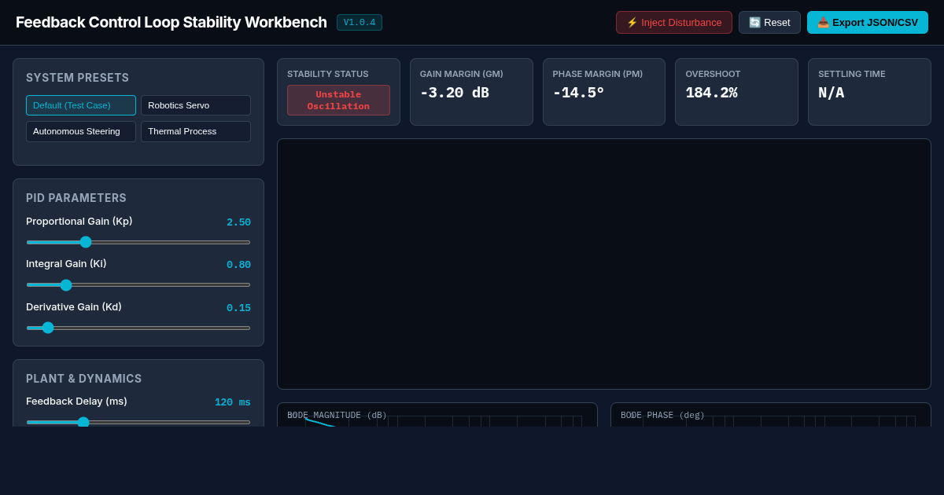This screenshot has width=944, height=495.
Task: Click the Kd value 0.15
Action: pos(238,308)
